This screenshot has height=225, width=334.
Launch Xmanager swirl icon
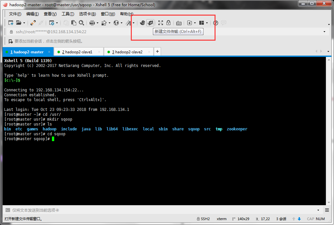(x=142, y=23)
